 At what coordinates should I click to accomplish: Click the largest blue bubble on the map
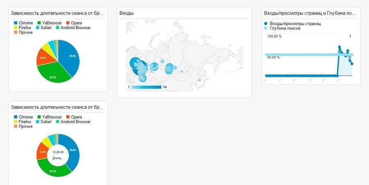point(135,64)
